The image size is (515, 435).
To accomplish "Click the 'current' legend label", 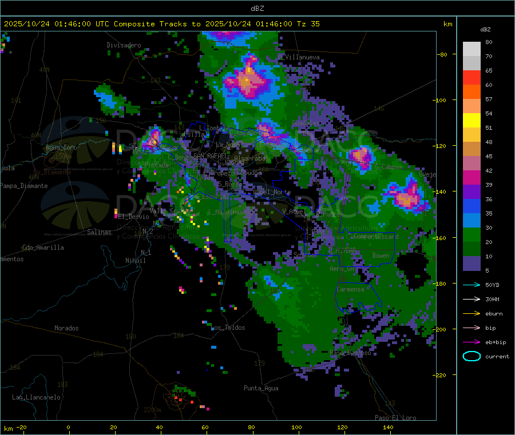I will [x=497, y=356].
